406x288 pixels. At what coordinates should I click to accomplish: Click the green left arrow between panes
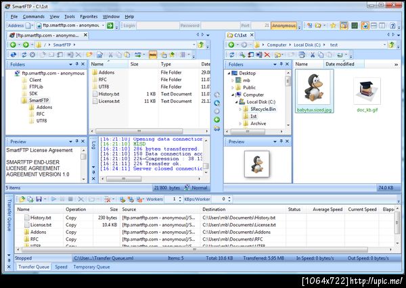coord(217,120)
